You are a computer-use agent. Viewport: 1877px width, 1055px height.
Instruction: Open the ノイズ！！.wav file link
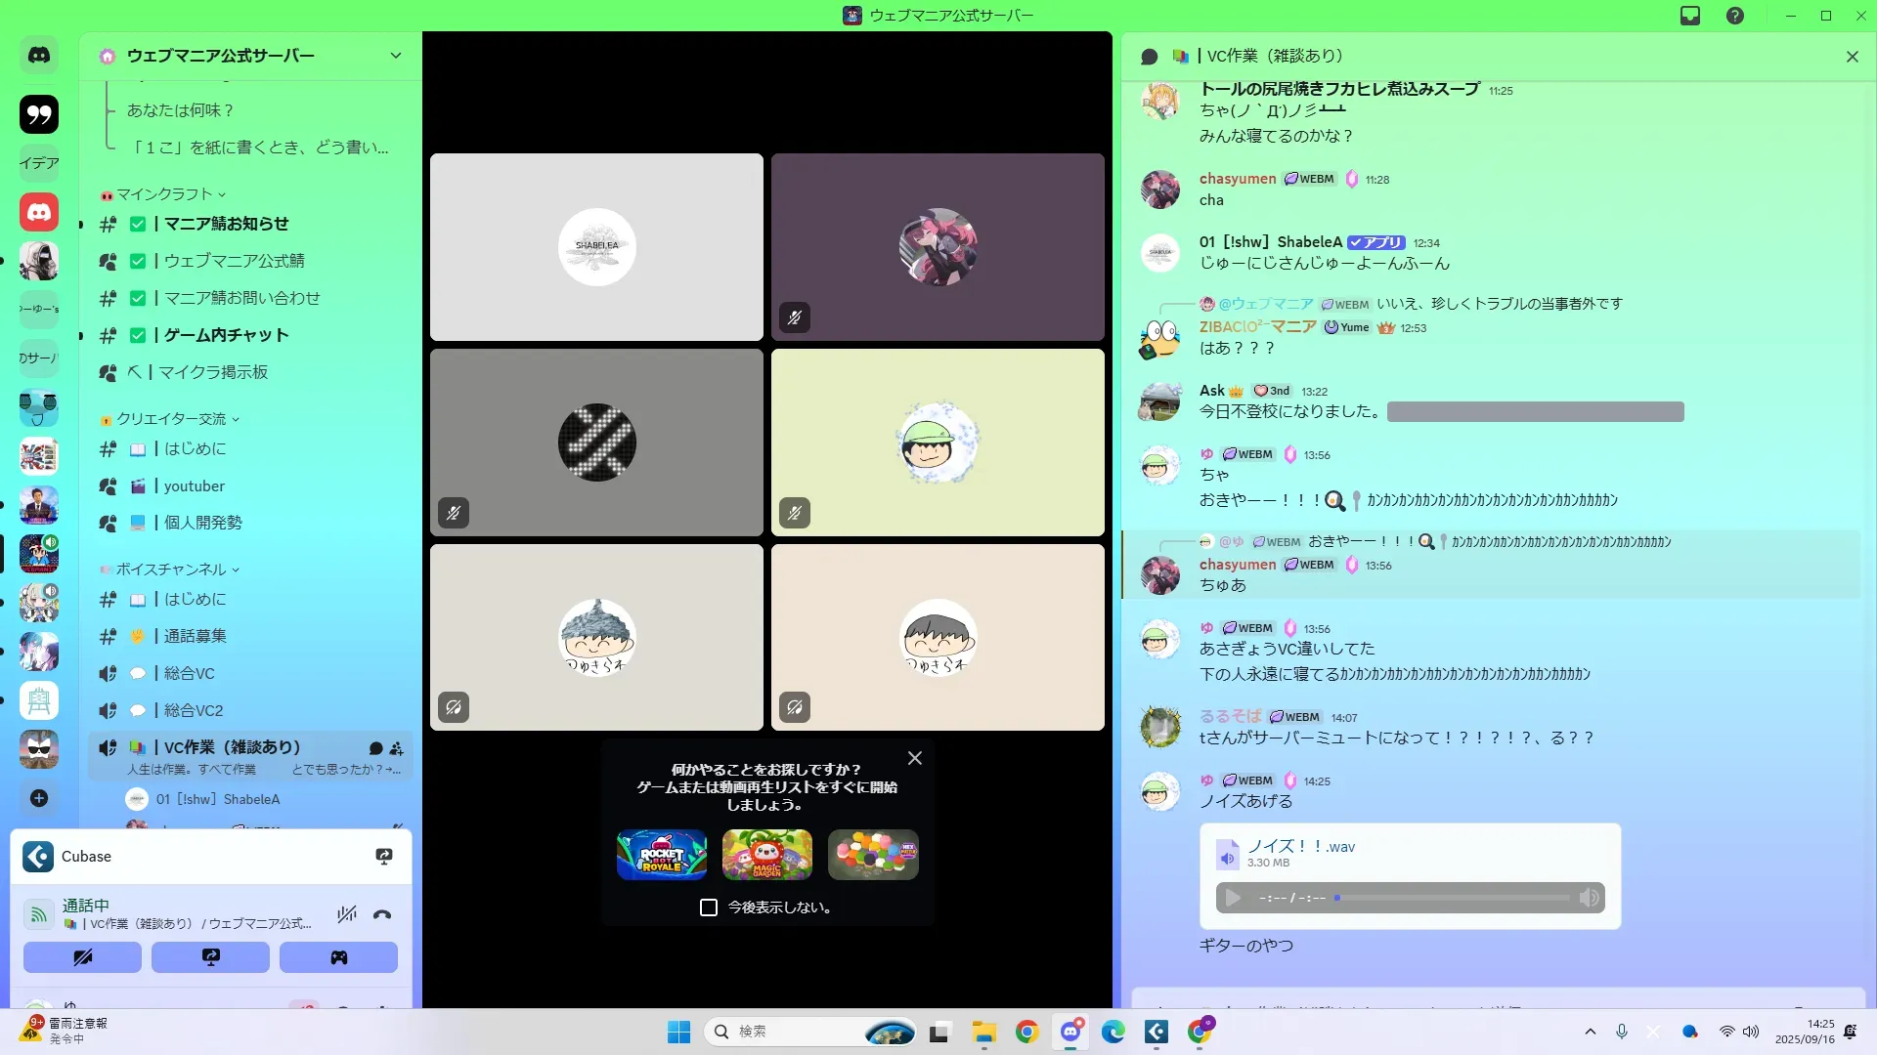coord(1301,847)
